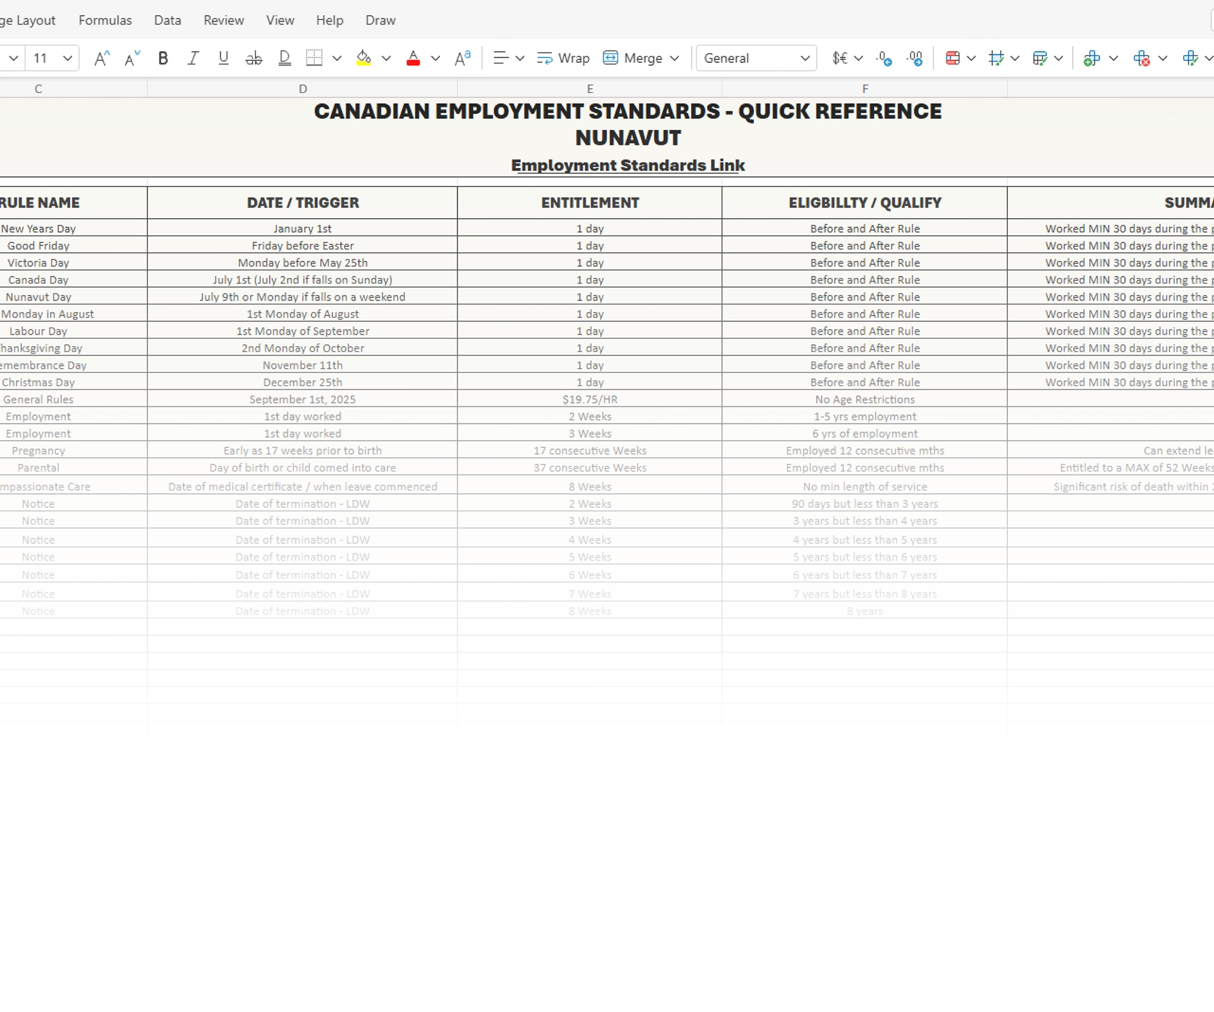Toggle underline formatting

point(223,58)
